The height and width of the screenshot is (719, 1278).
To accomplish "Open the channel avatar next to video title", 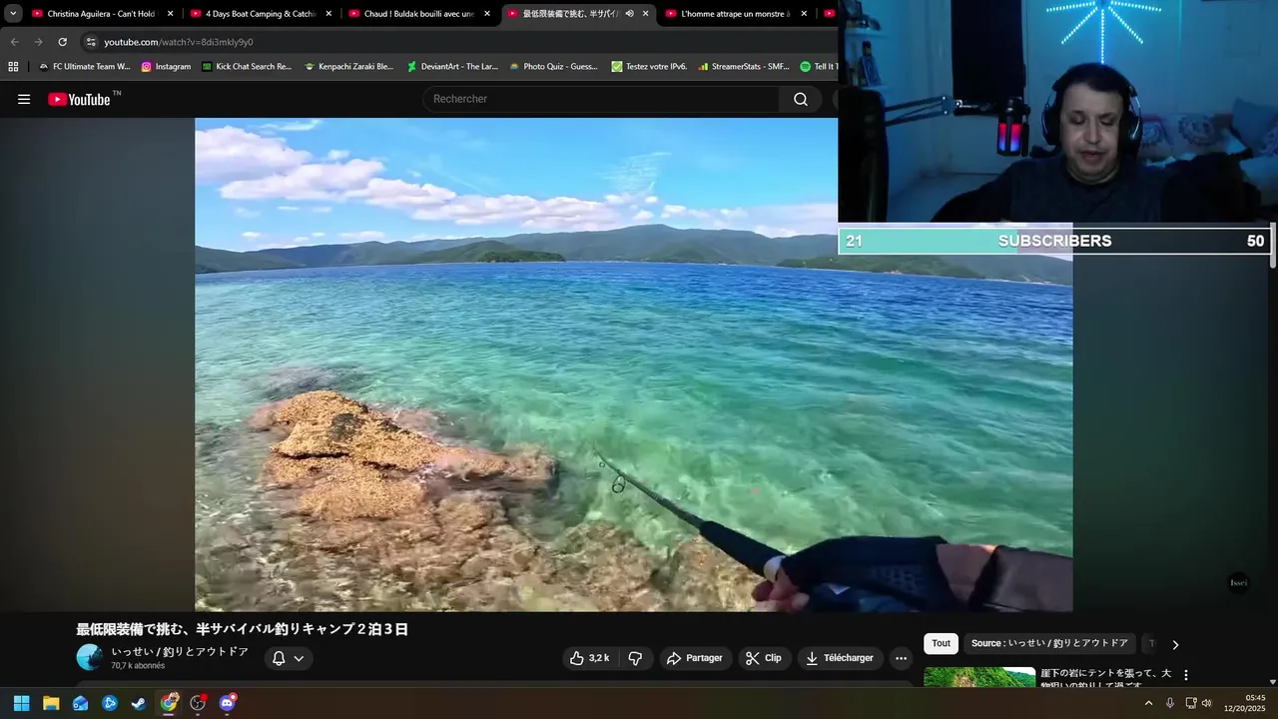I will point(90,657).
